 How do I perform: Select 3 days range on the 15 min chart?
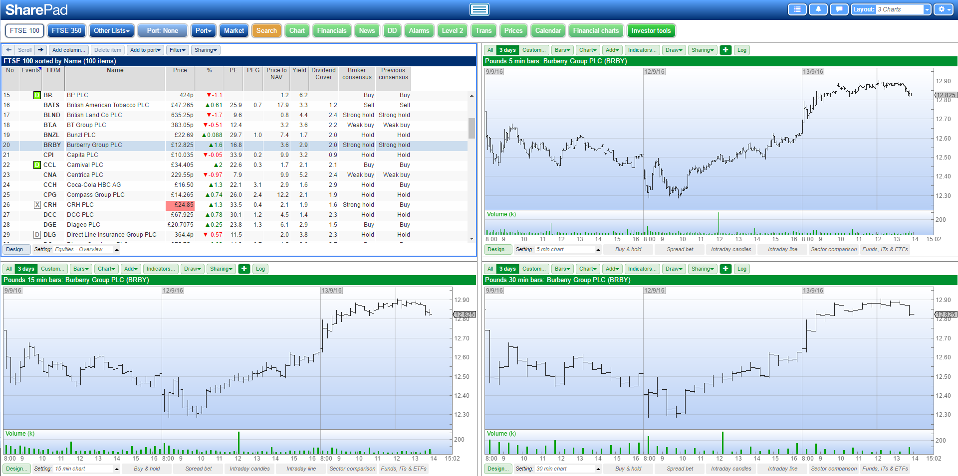click(26, 269)
